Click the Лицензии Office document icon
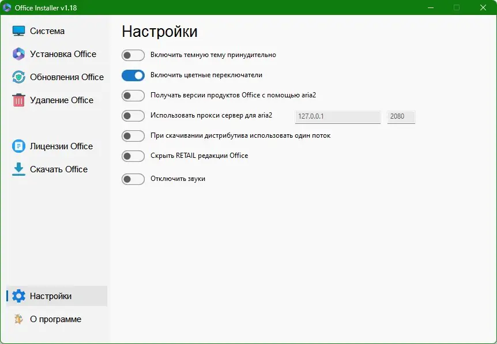 point(18,146)
